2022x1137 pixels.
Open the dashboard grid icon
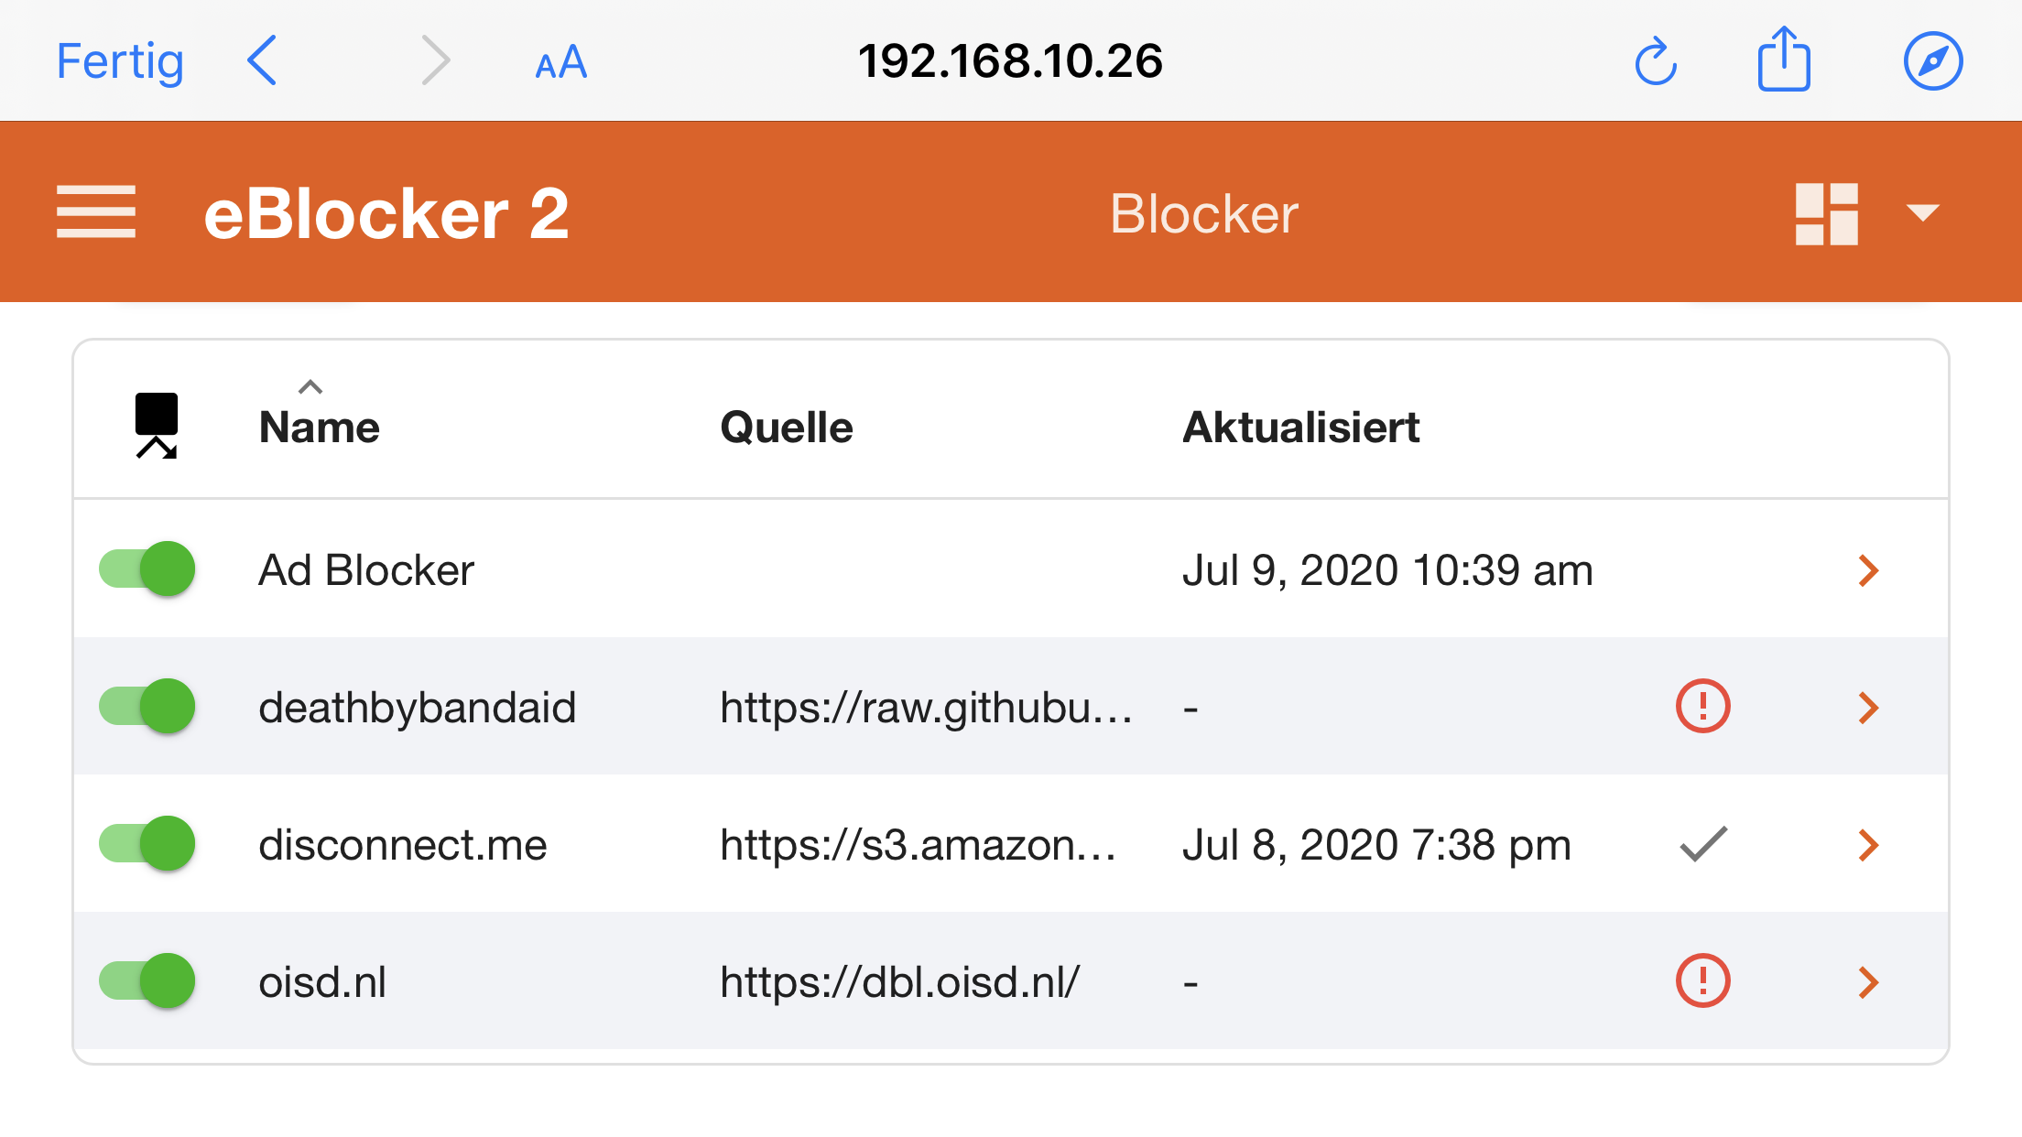1826,213
